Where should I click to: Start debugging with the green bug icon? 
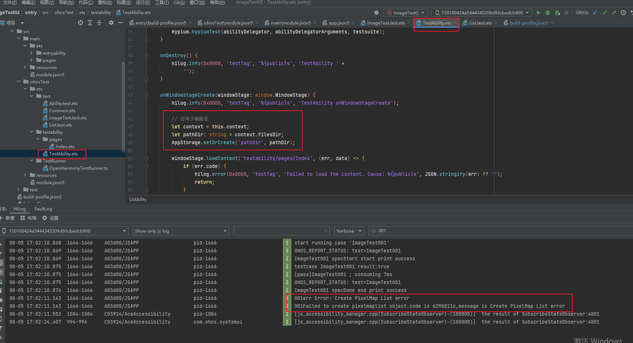point(548,13)
